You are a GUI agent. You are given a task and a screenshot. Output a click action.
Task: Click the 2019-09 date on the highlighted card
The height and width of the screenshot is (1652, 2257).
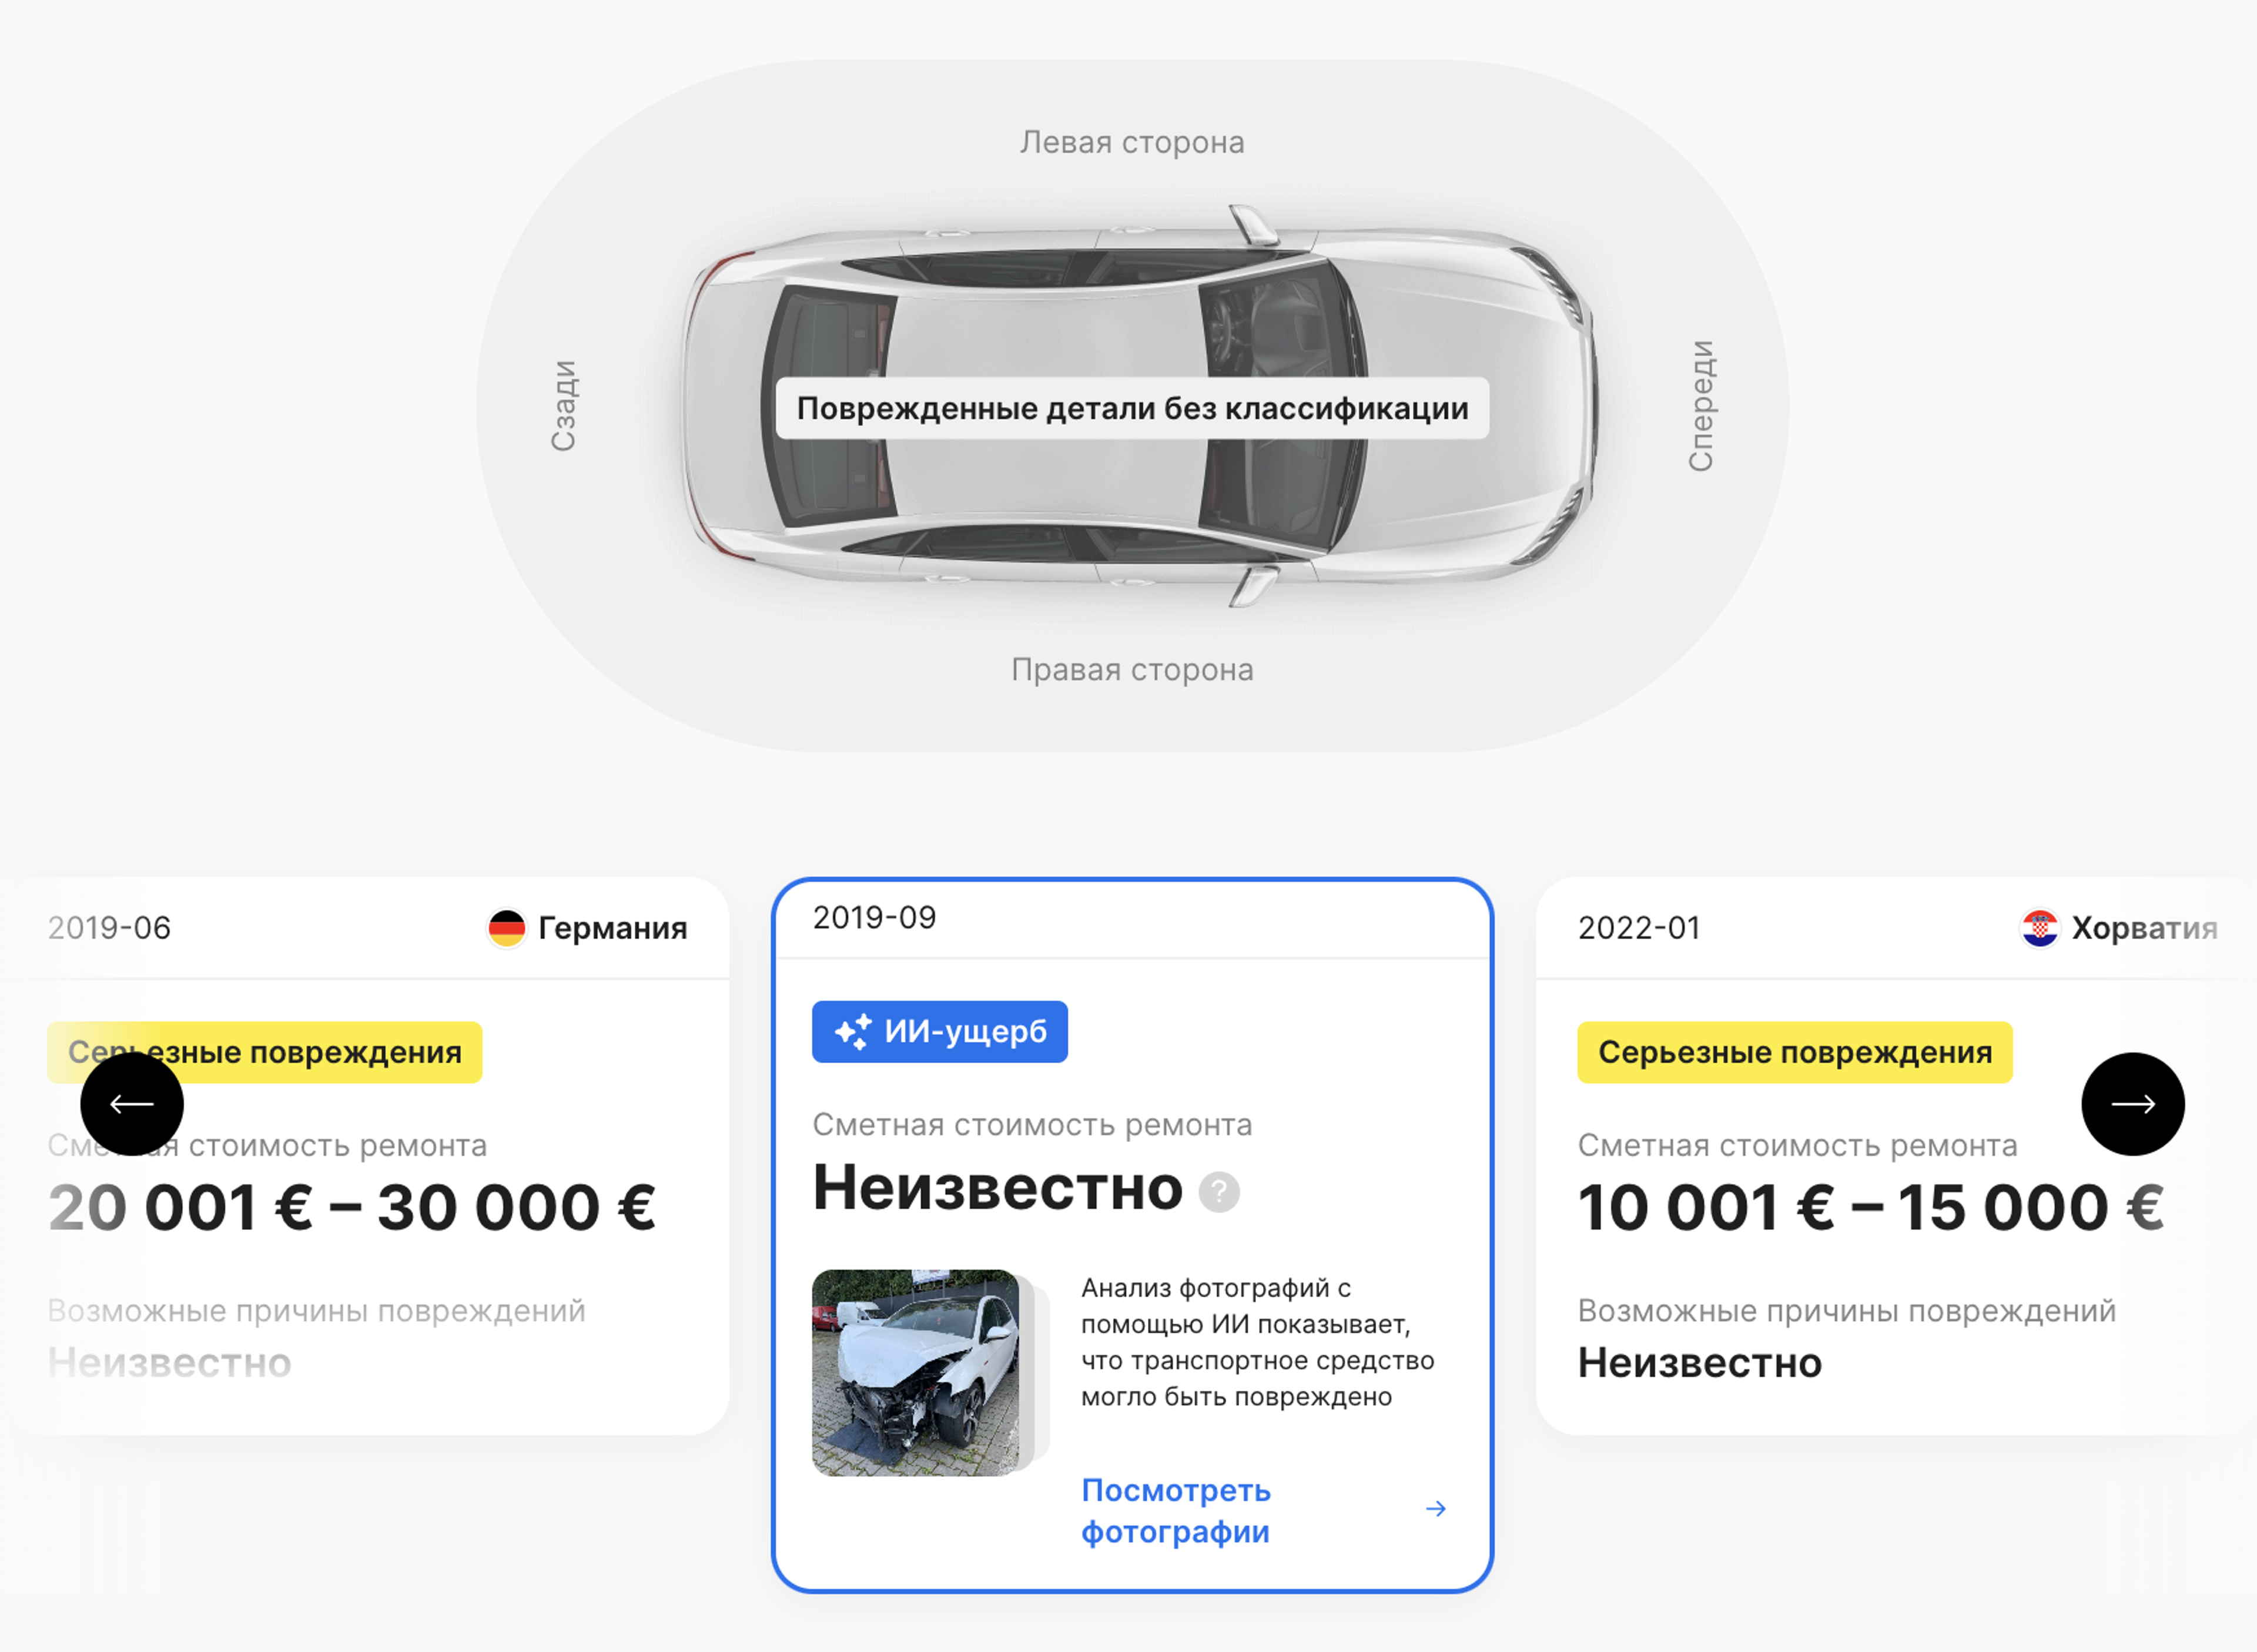pyautogui.click(x=874, y=917)
